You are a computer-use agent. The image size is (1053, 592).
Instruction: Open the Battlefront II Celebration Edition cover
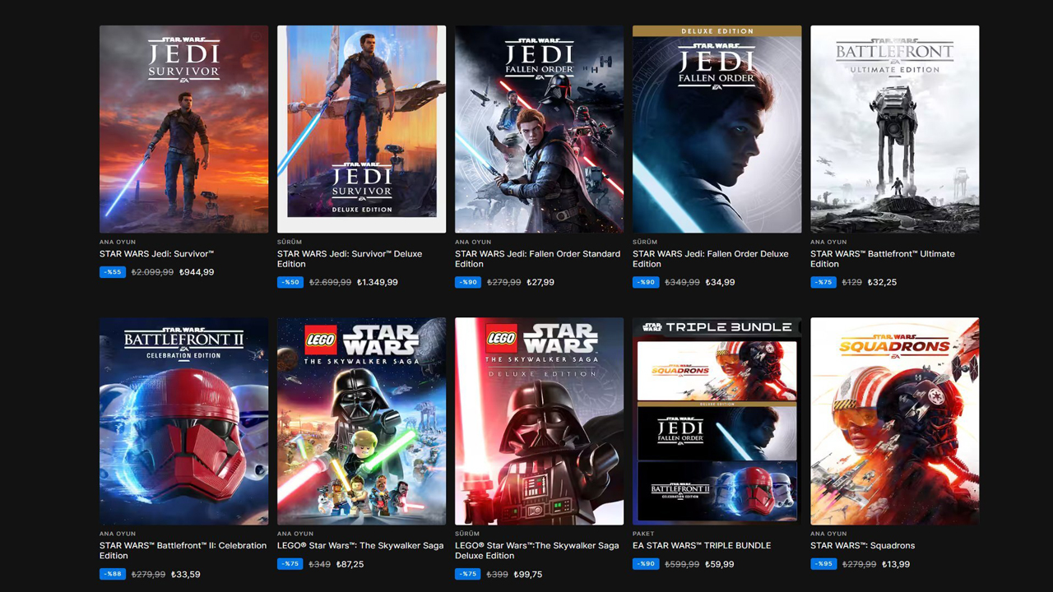coord(183,421)
